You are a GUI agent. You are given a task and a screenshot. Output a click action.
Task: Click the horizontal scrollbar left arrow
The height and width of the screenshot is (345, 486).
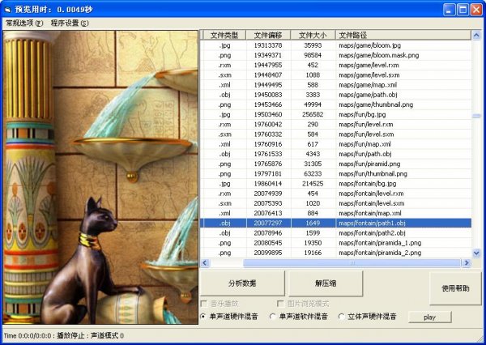205,262
